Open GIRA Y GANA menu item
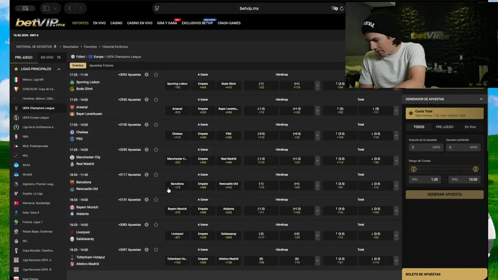Viewport: 498px width, 280px height. (167, 23)
